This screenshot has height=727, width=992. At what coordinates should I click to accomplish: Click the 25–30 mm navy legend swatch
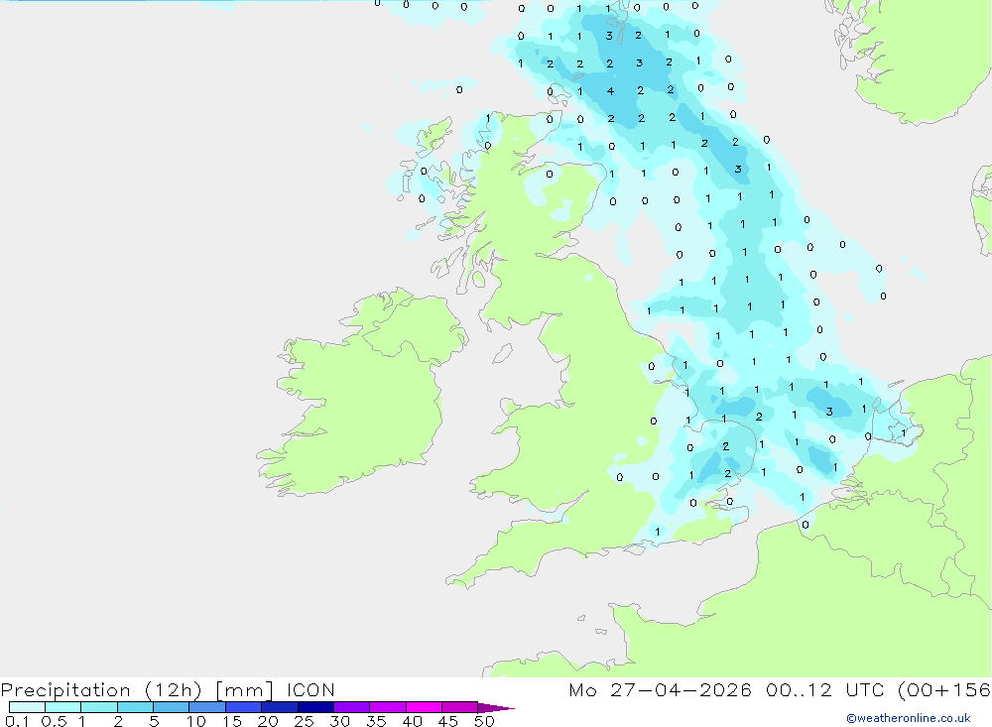click(315, 707)
